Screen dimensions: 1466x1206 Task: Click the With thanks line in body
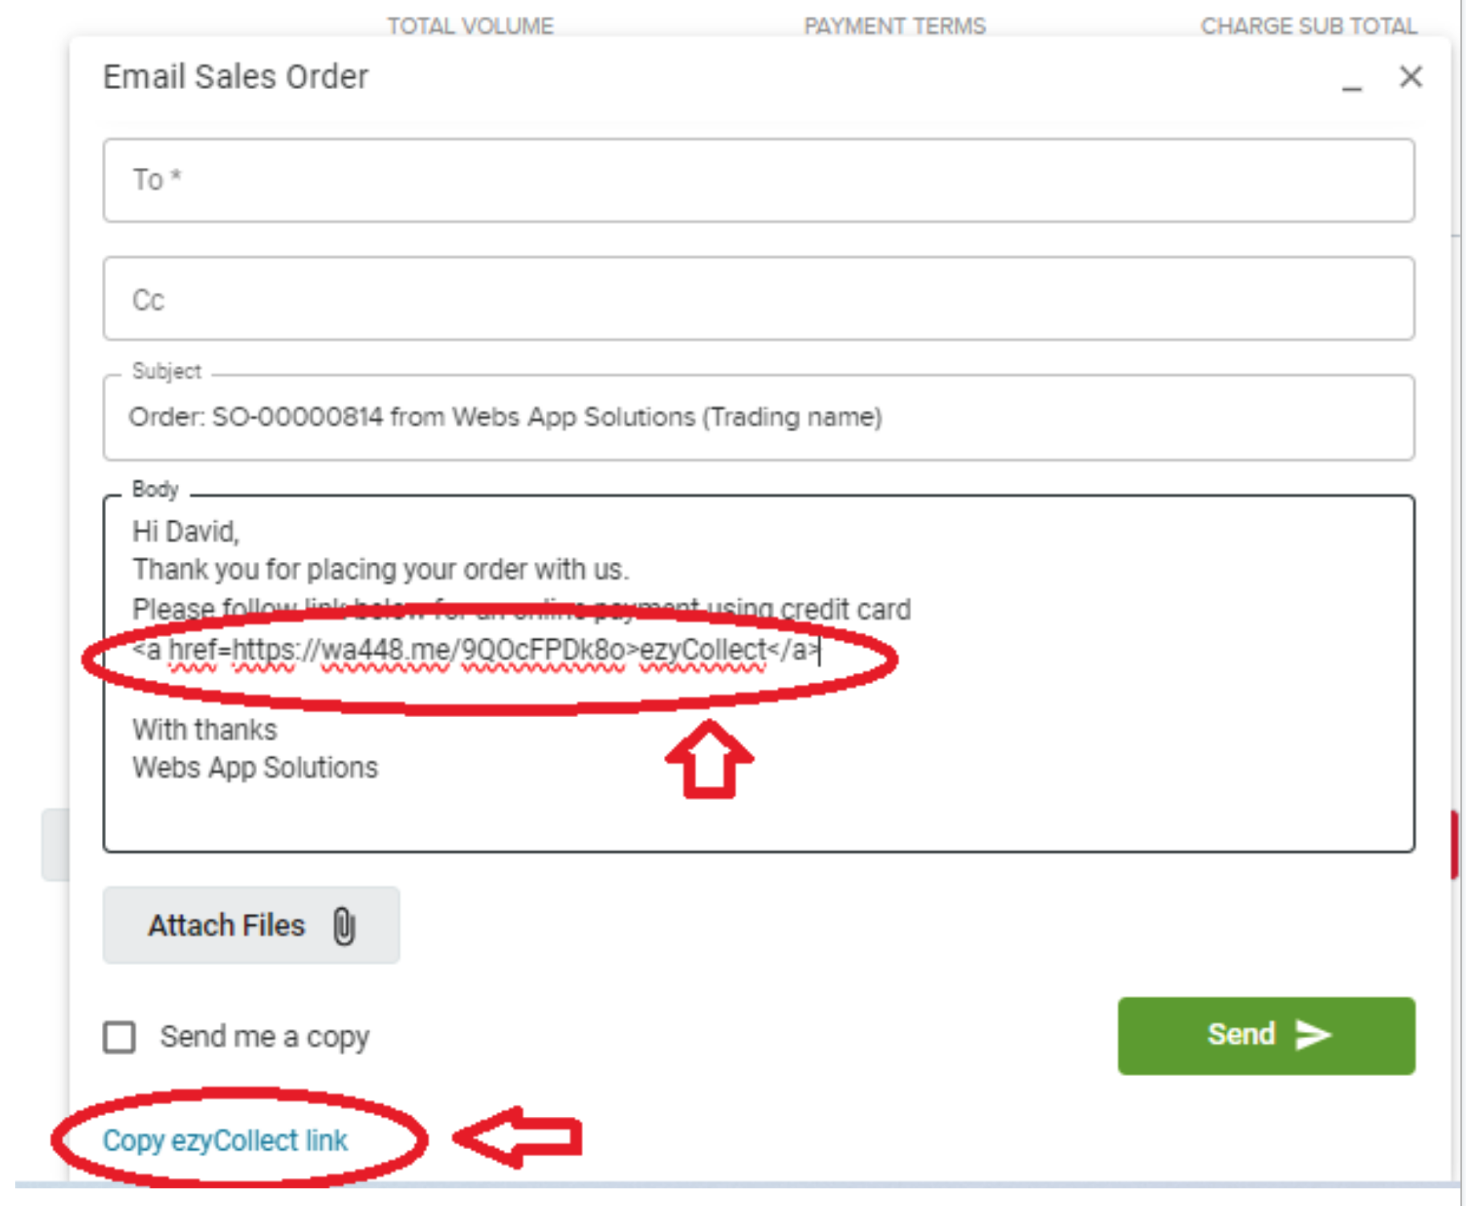(x=205, y=730)
